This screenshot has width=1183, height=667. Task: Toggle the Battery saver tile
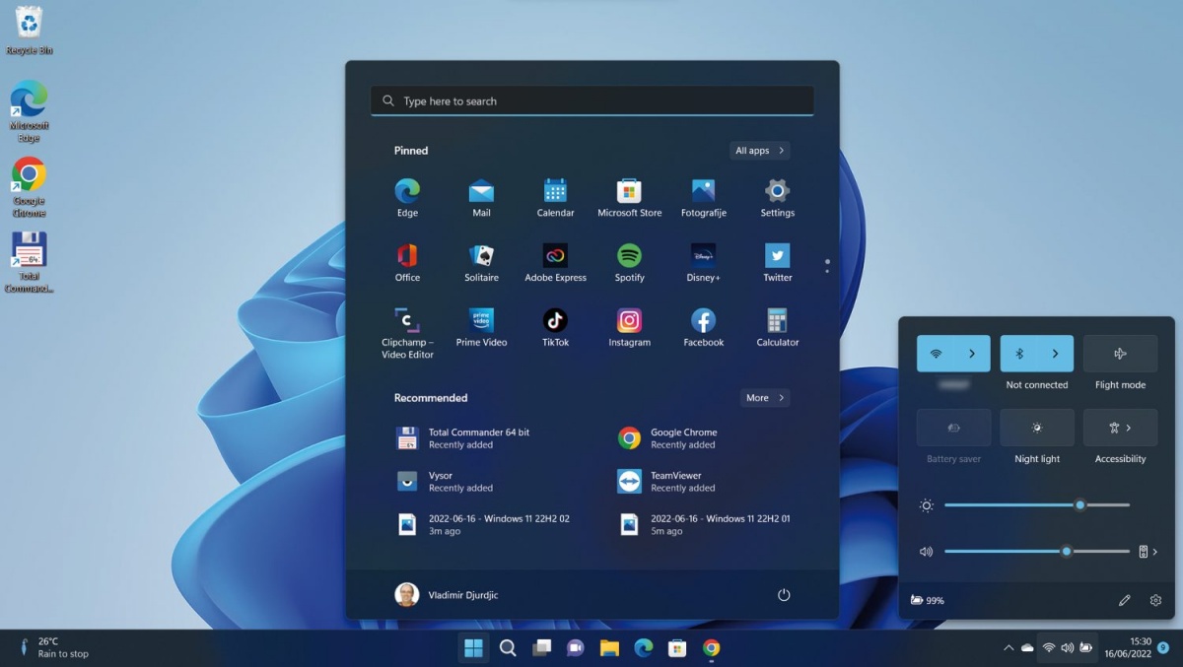point(953,428)
